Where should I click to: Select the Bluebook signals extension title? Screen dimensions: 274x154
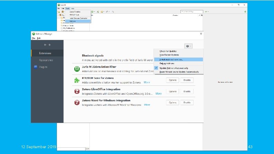click(92, 55)
